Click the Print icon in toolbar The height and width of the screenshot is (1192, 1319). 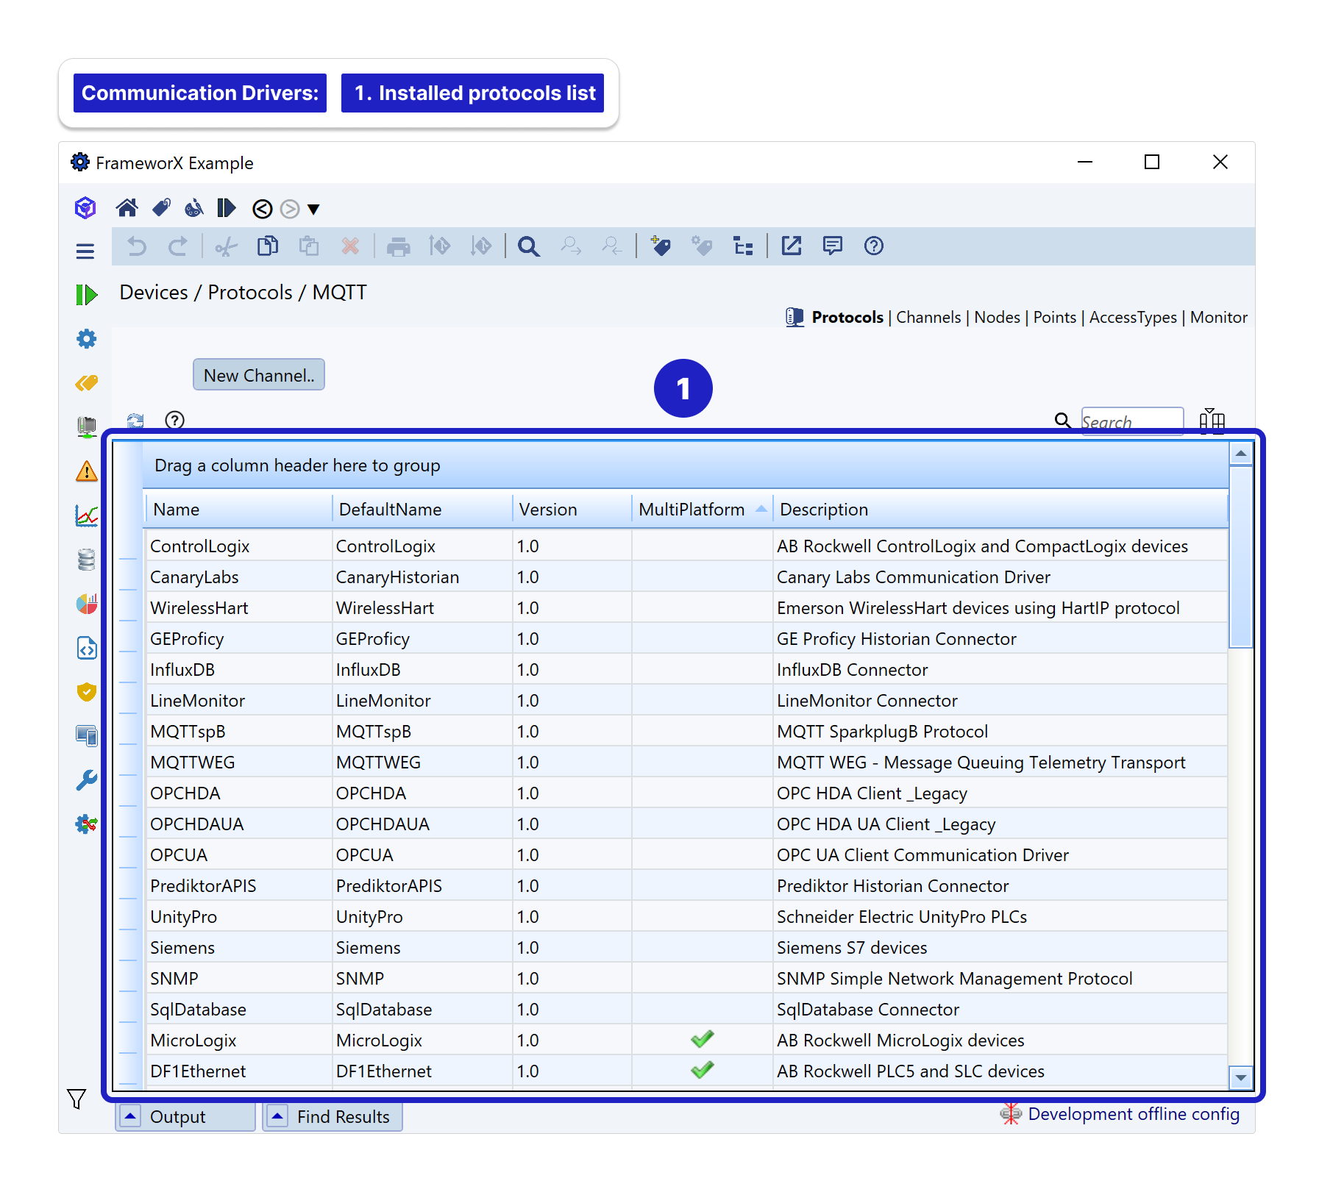398,246
